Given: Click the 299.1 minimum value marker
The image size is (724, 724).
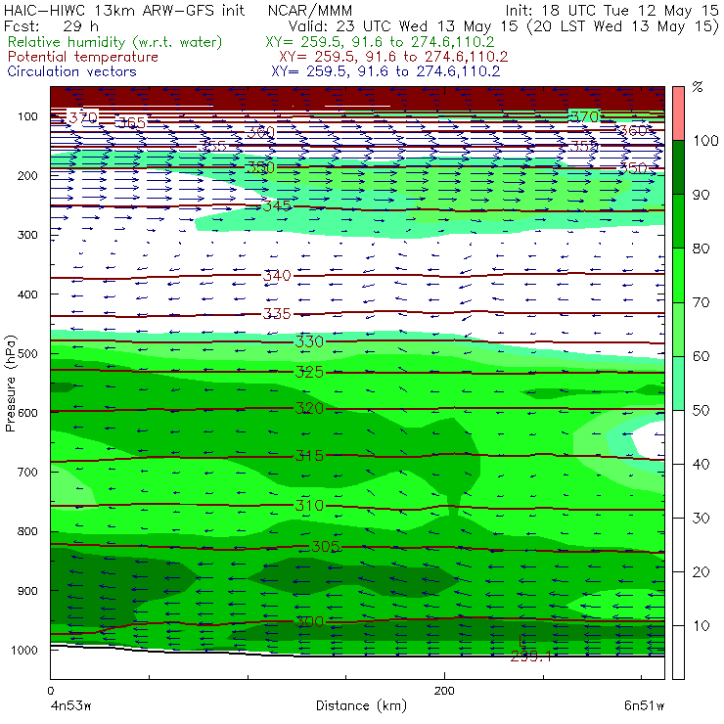Looking at the screenshot, I should (x=530, y=656).
